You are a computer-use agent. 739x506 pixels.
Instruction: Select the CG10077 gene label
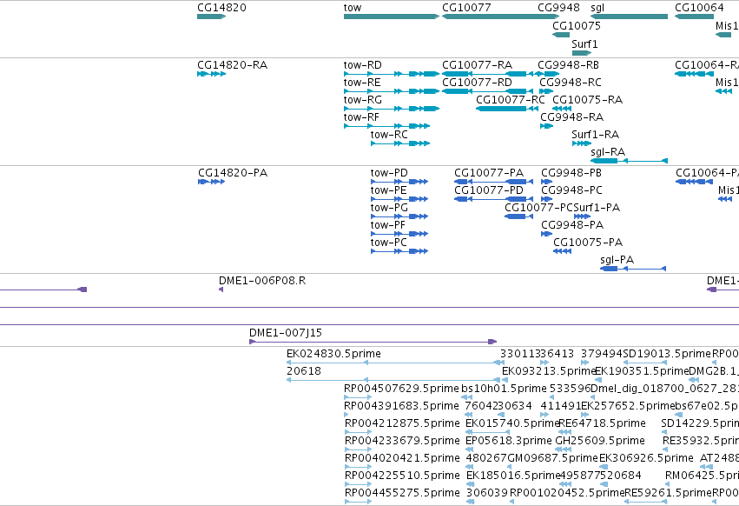pos(466,8)
